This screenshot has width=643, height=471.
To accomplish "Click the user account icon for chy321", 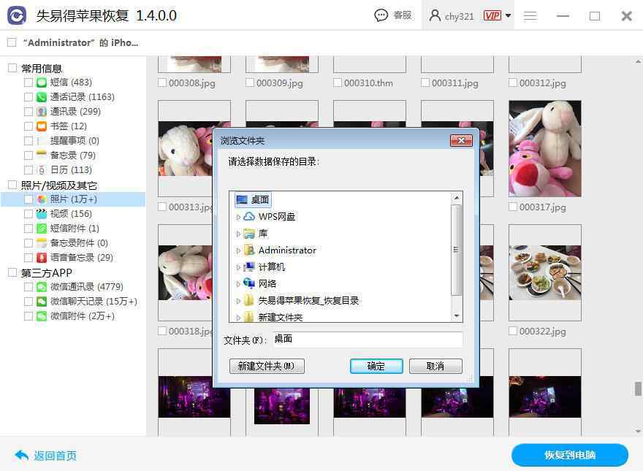I will pyautogui.click(x=435, y=15).
